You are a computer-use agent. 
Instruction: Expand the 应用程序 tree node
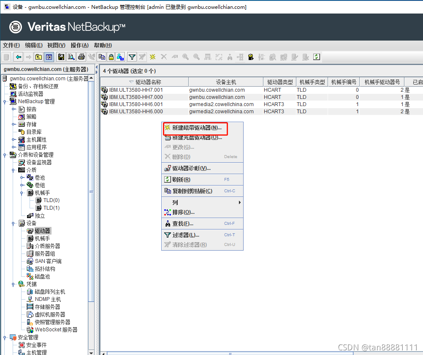tap(13, 147)
